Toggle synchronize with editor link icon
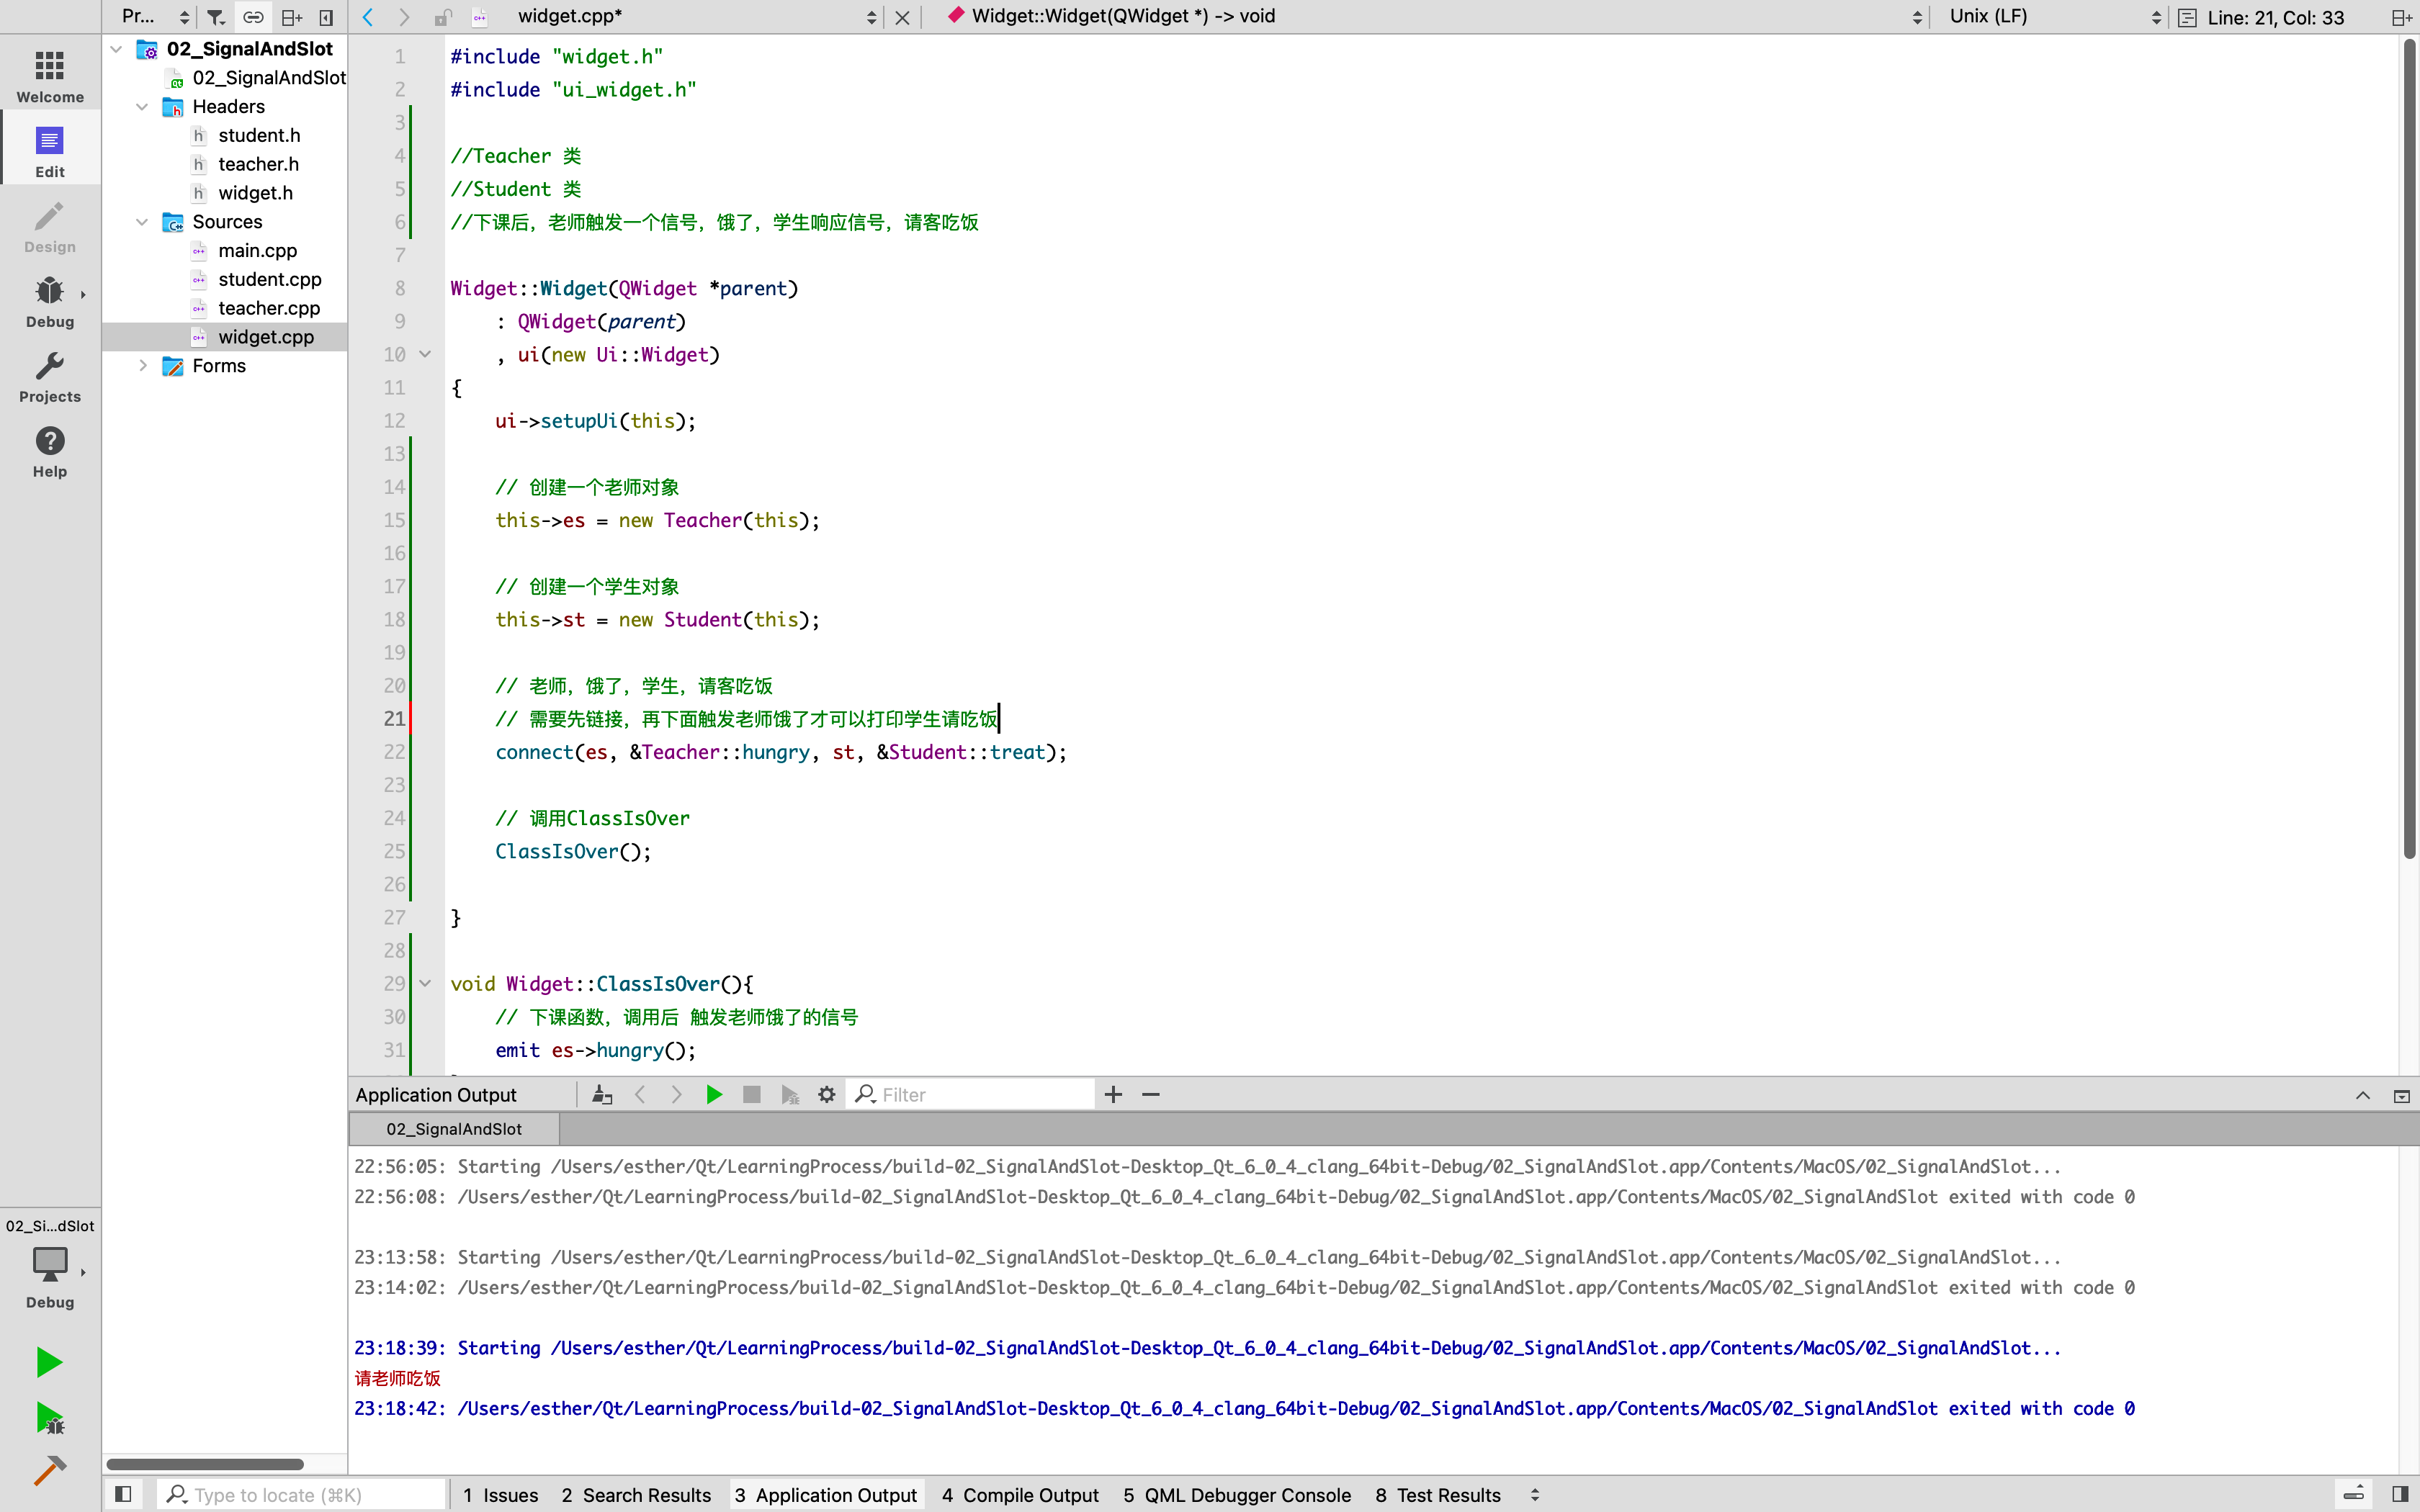The height and width of the screenshot is (1512, 2420). (253, 17)
